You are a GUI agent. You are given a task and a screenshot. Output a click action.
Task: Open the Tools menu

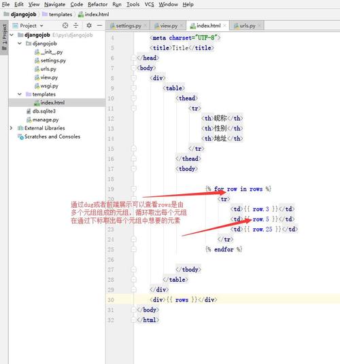coord(133,4)
